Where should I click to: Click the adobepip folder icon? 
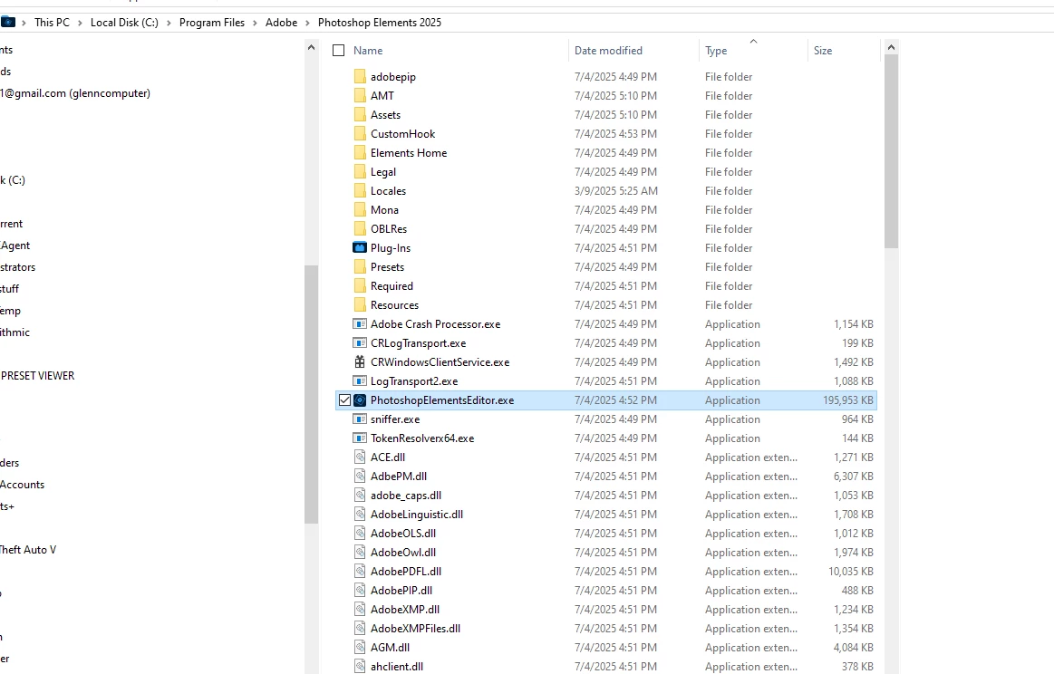360,77
